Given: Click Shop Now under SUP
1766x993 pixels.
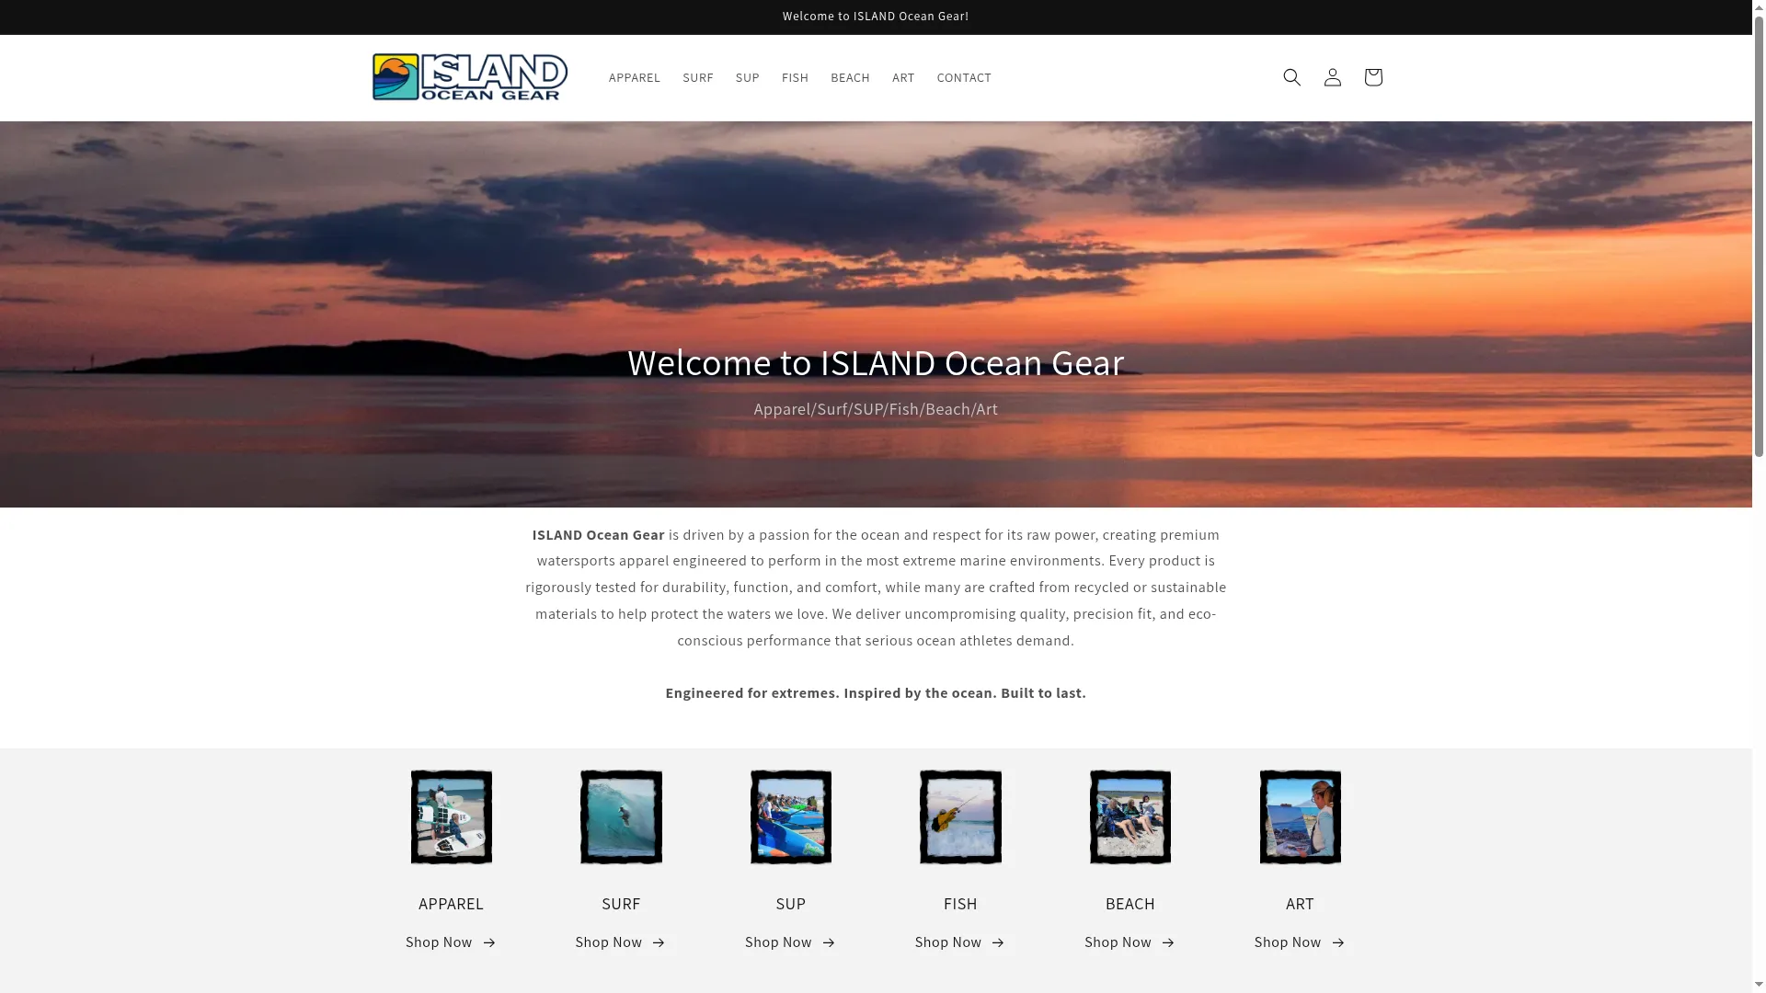Looking at the screenshot, I should coord(790,942).
